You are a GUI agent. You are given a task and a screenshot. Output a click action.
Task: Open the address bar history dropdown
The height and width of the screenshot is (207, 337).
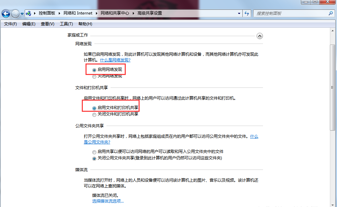[239, 14]
